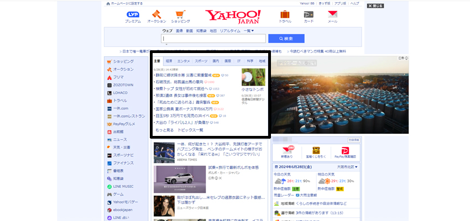
Task: Click the LOHACO sidebar icon
Action: (x=109, y=93)
